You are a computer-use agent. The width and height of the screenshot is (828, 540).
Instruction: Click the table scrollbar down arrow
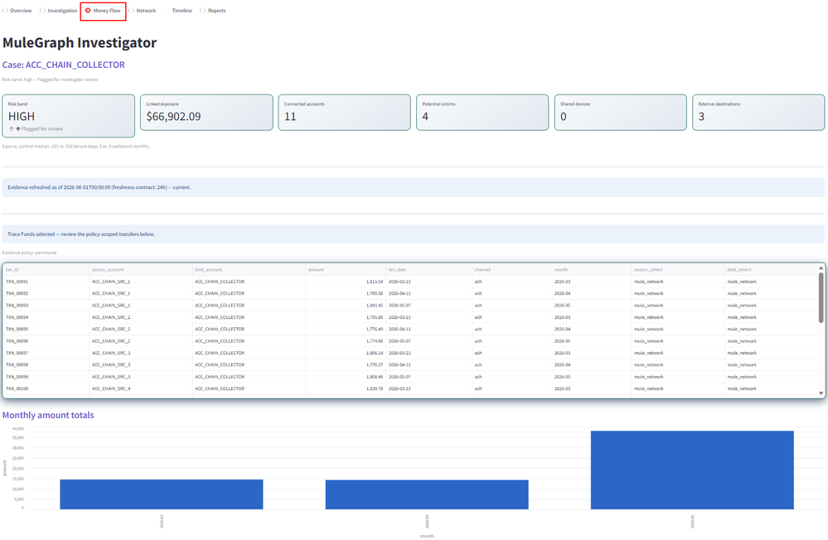(x=821, y=393)
